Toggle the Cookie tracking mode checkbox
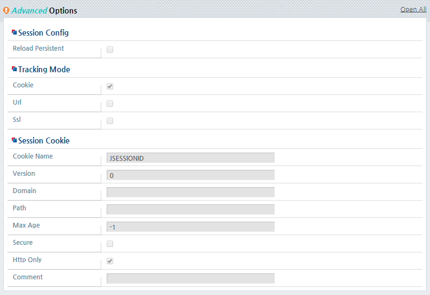430x295 pixels. click(110, 86)
